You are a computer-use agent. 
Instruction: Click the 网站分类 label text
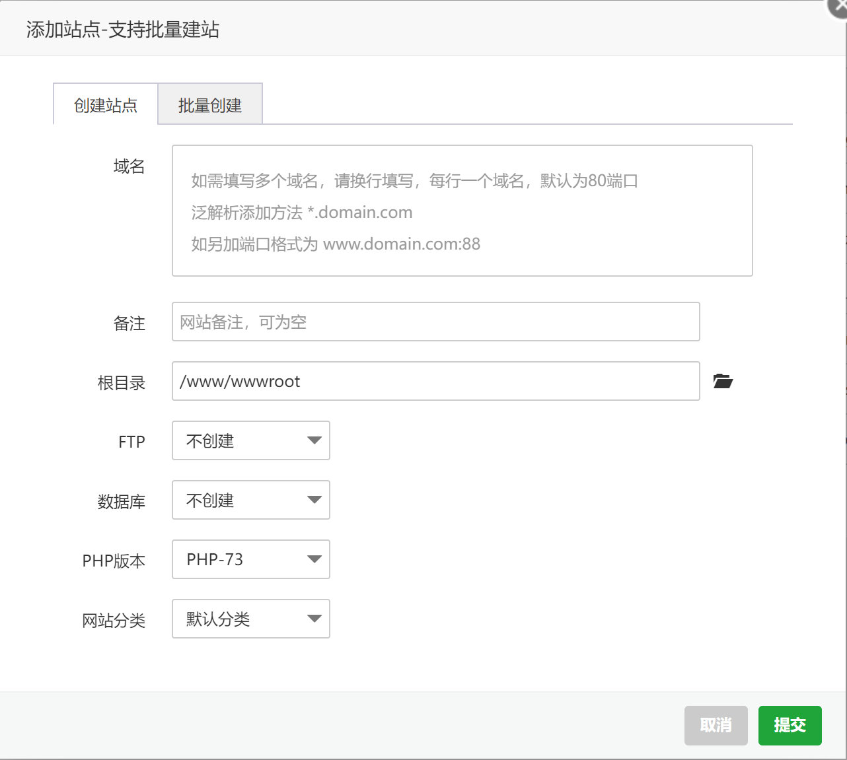(x=114, y=620)
